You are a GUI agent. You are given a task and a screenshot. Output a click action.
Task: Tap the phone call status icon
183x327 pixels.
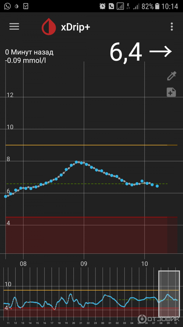pyautogui.click(x=112, y=6)
